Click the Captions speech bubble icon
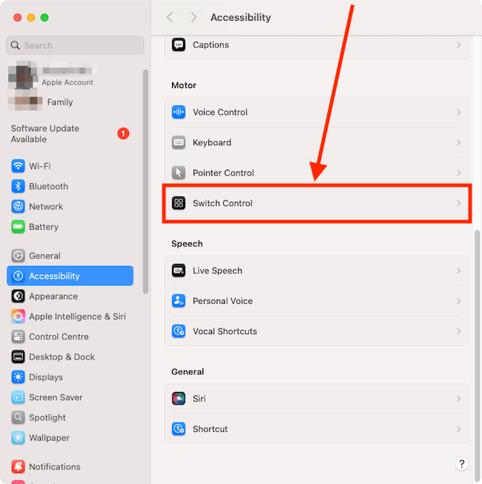The height and width of the screenshot is (484, 482). point(178,45)
